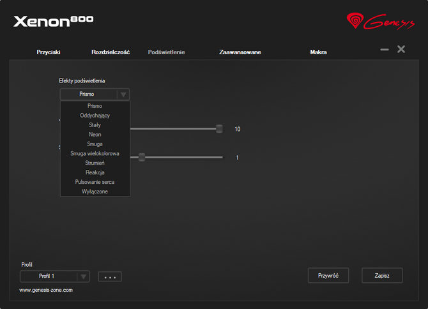Choose Smuga wielokolorowa effect
The image size is (428, 309).
coord(95,154)
